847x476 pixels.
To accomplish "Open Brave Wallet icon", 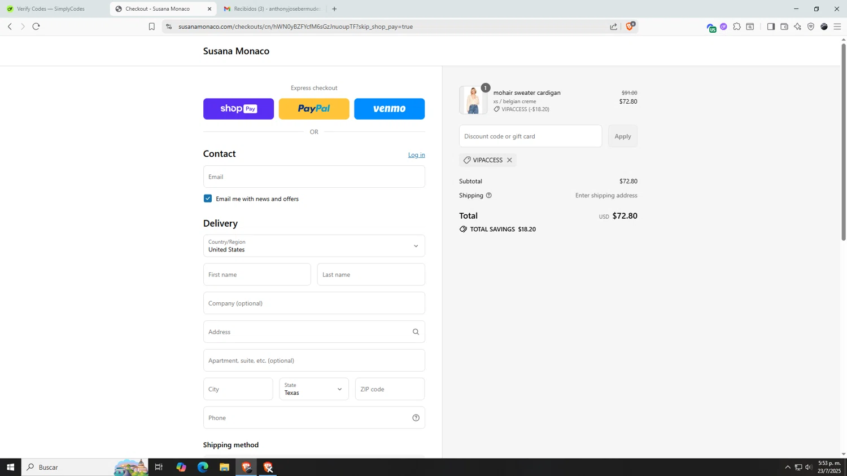I will pyautogui.click(x=784, y=27).
